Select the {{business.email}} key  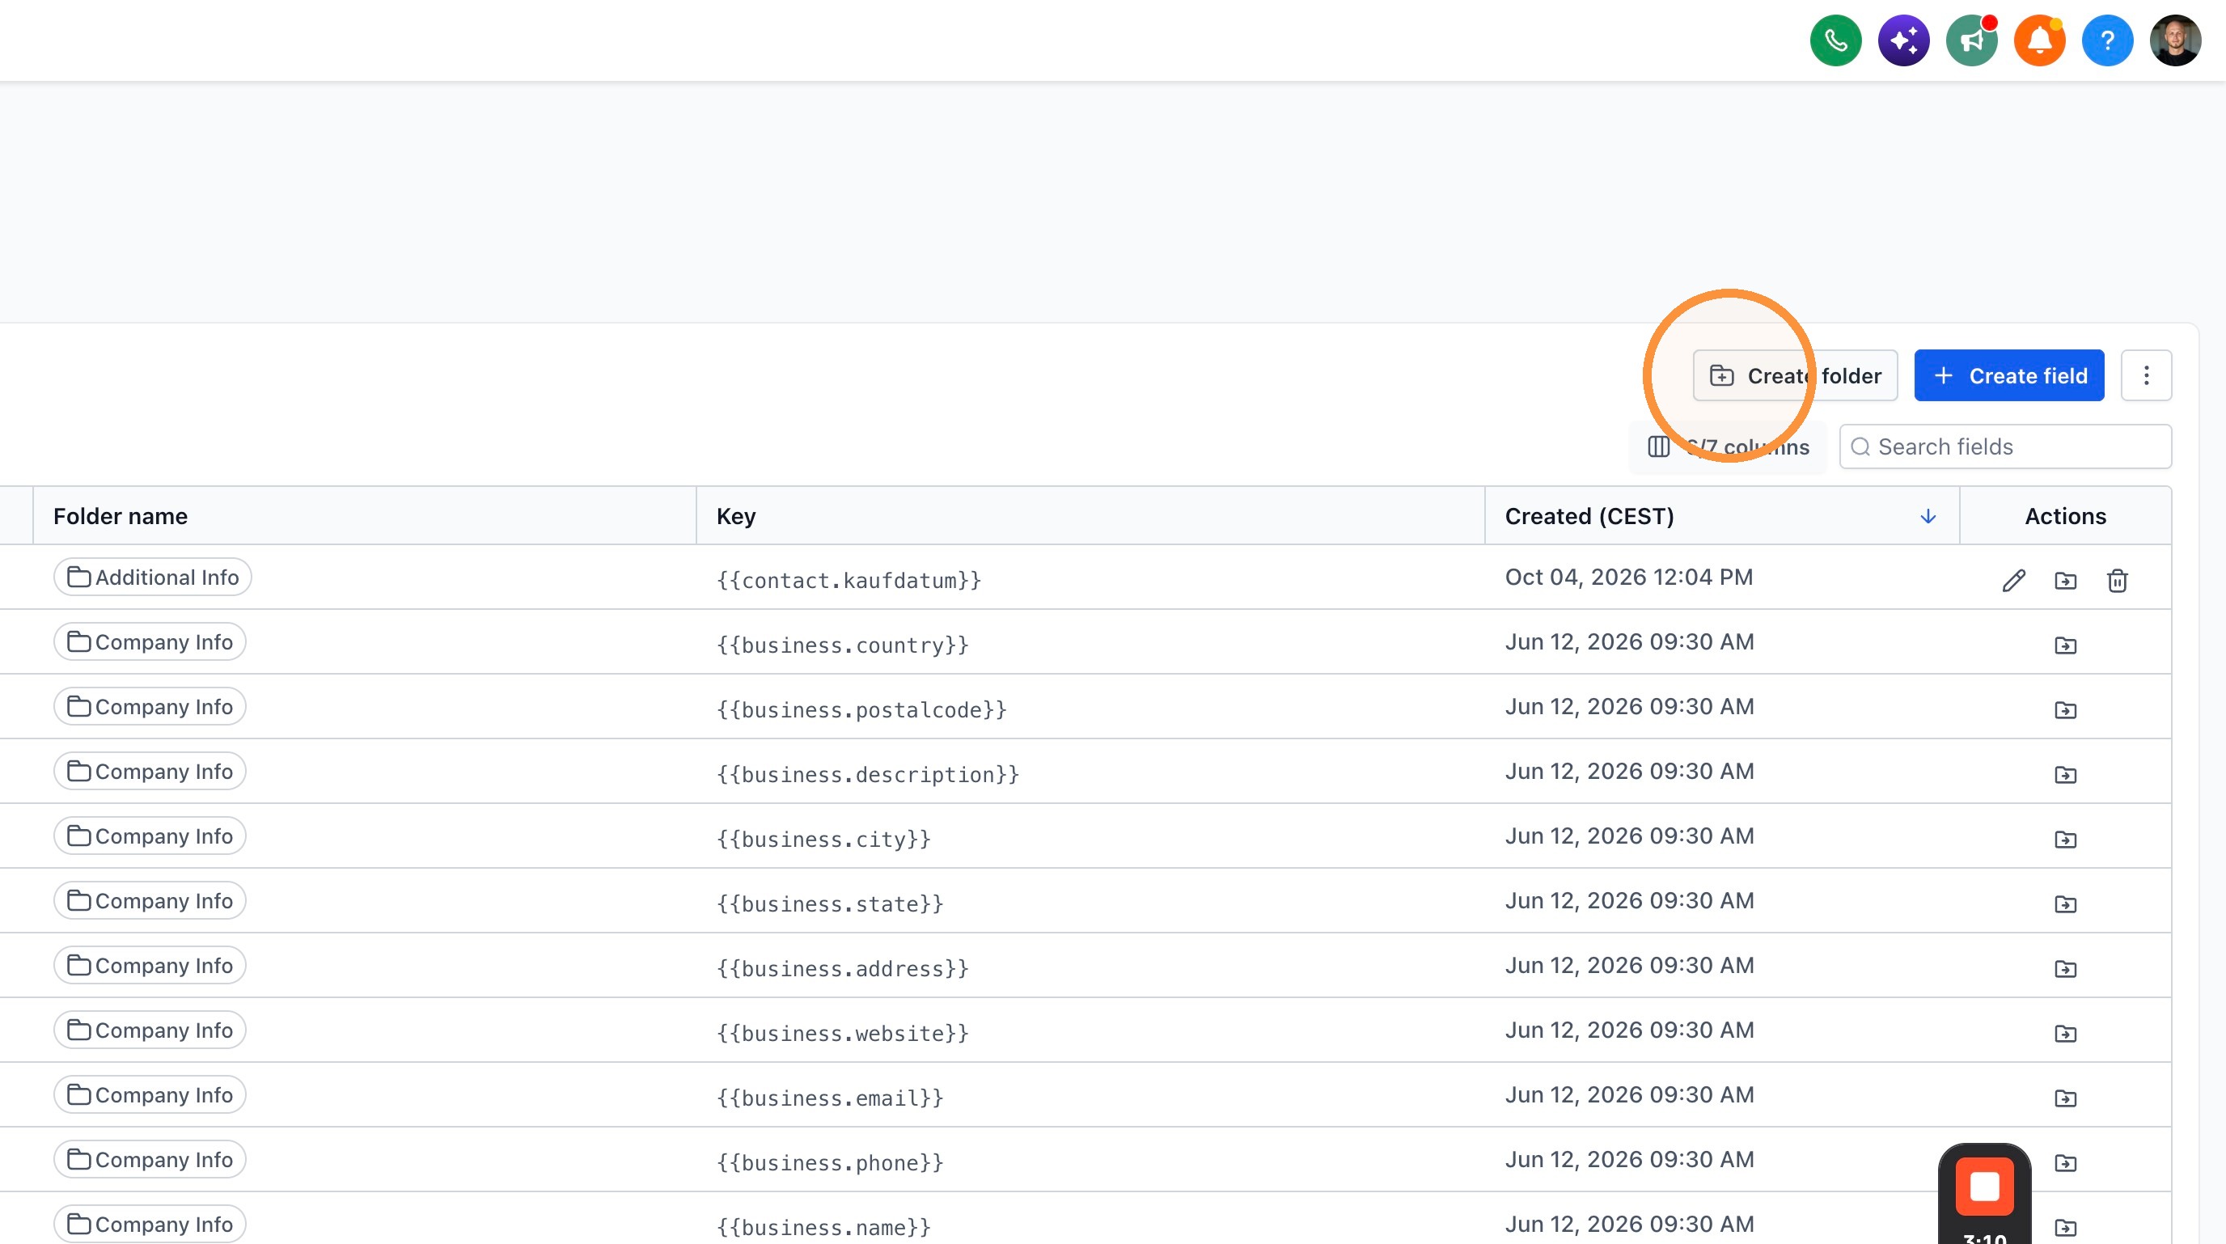tap(830, 1099)
